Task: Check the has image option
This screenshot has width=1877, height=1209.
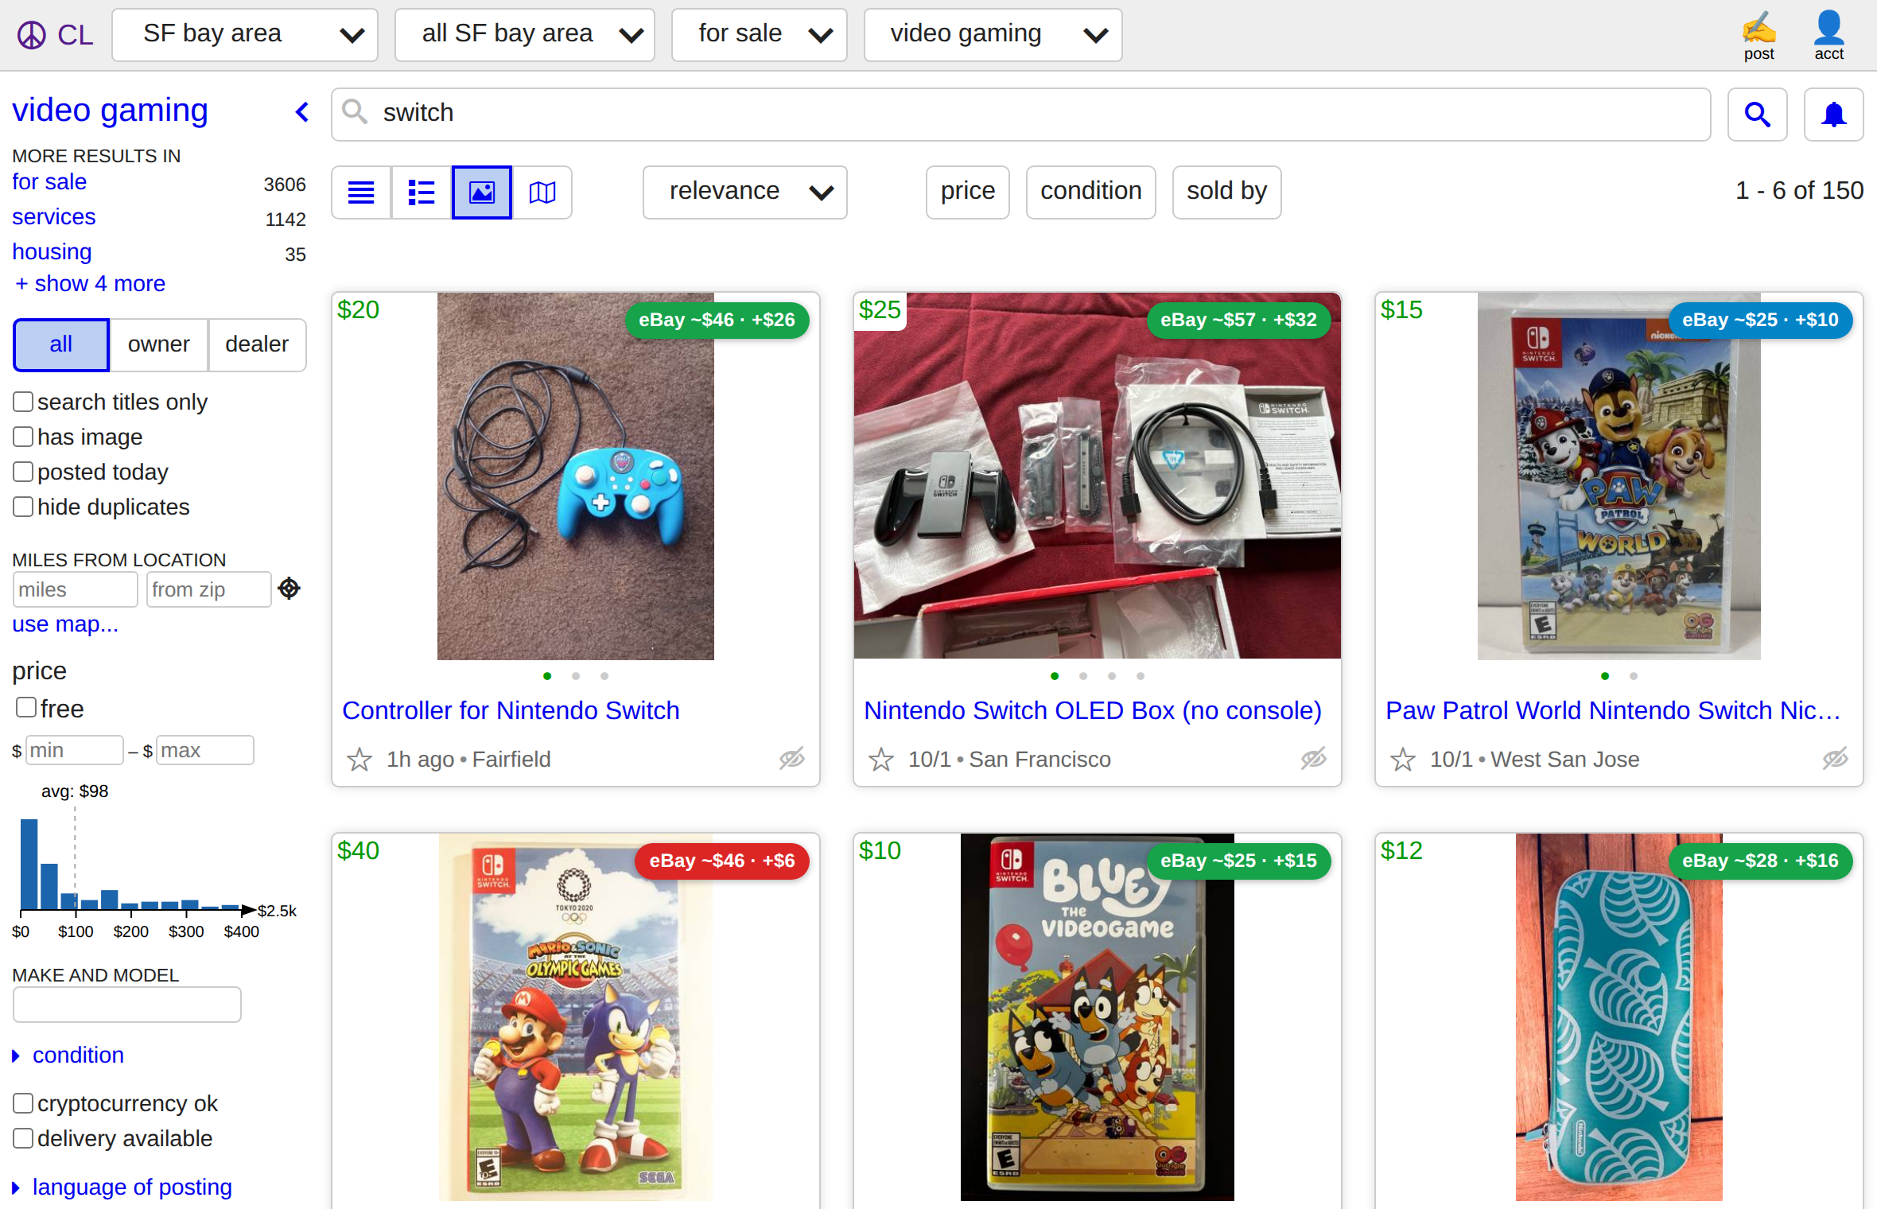Action: point(23,437)
